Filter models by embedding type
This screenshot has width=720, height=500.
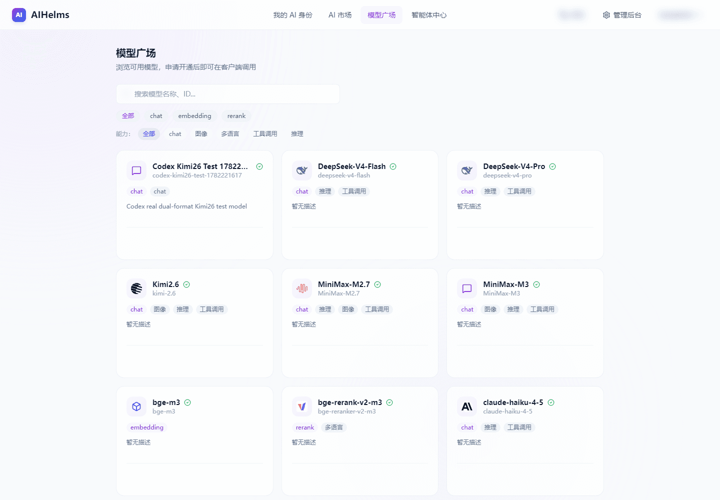(194, 116)
